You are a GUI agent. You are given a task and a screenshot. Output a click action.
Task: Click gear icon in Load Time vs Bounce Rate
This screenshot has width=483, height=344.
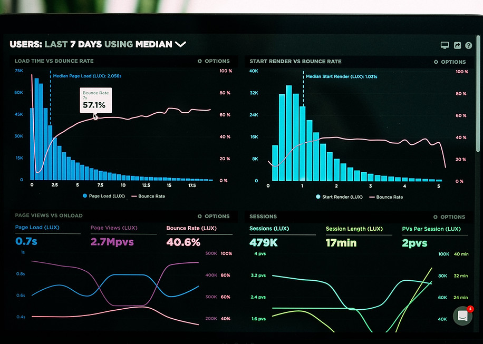pyautogui.click(x=200, y=61)
